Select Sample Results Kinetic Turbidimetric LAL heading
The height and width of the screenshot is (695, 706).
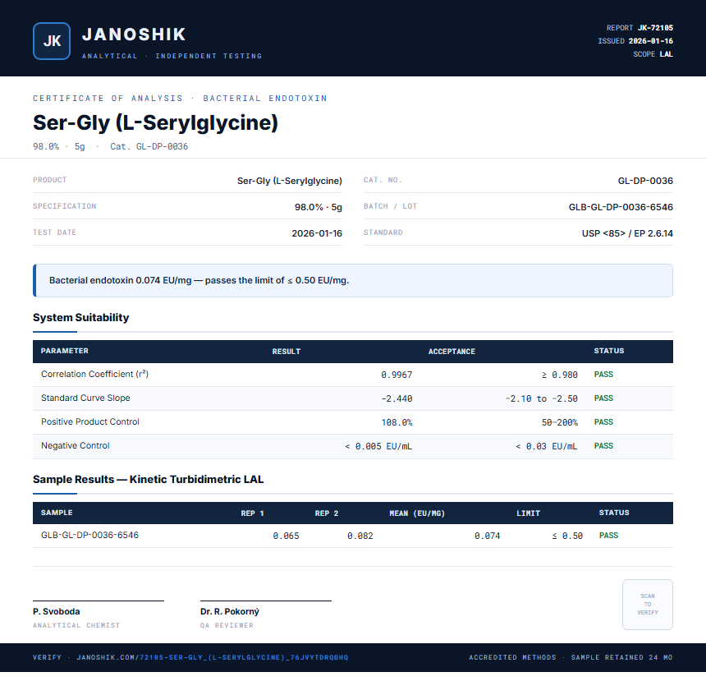(x=148, y=479)
